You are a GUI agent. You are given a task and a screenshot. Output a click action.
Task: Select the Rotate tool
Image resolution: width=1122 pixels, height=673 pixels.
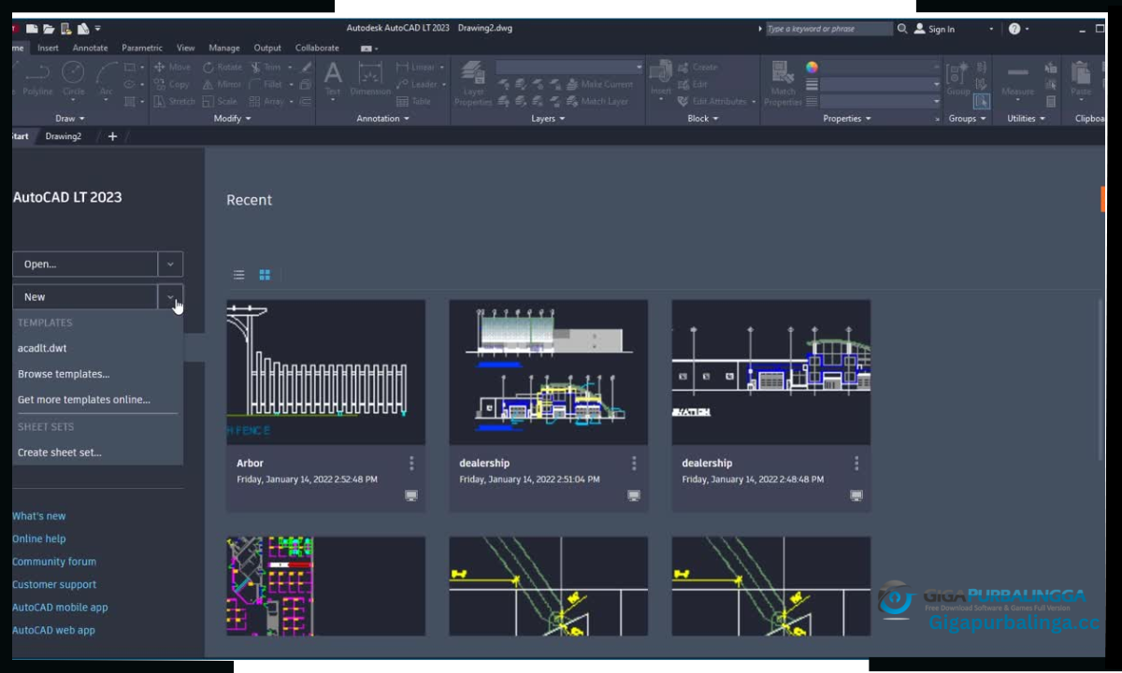[222, 67]
